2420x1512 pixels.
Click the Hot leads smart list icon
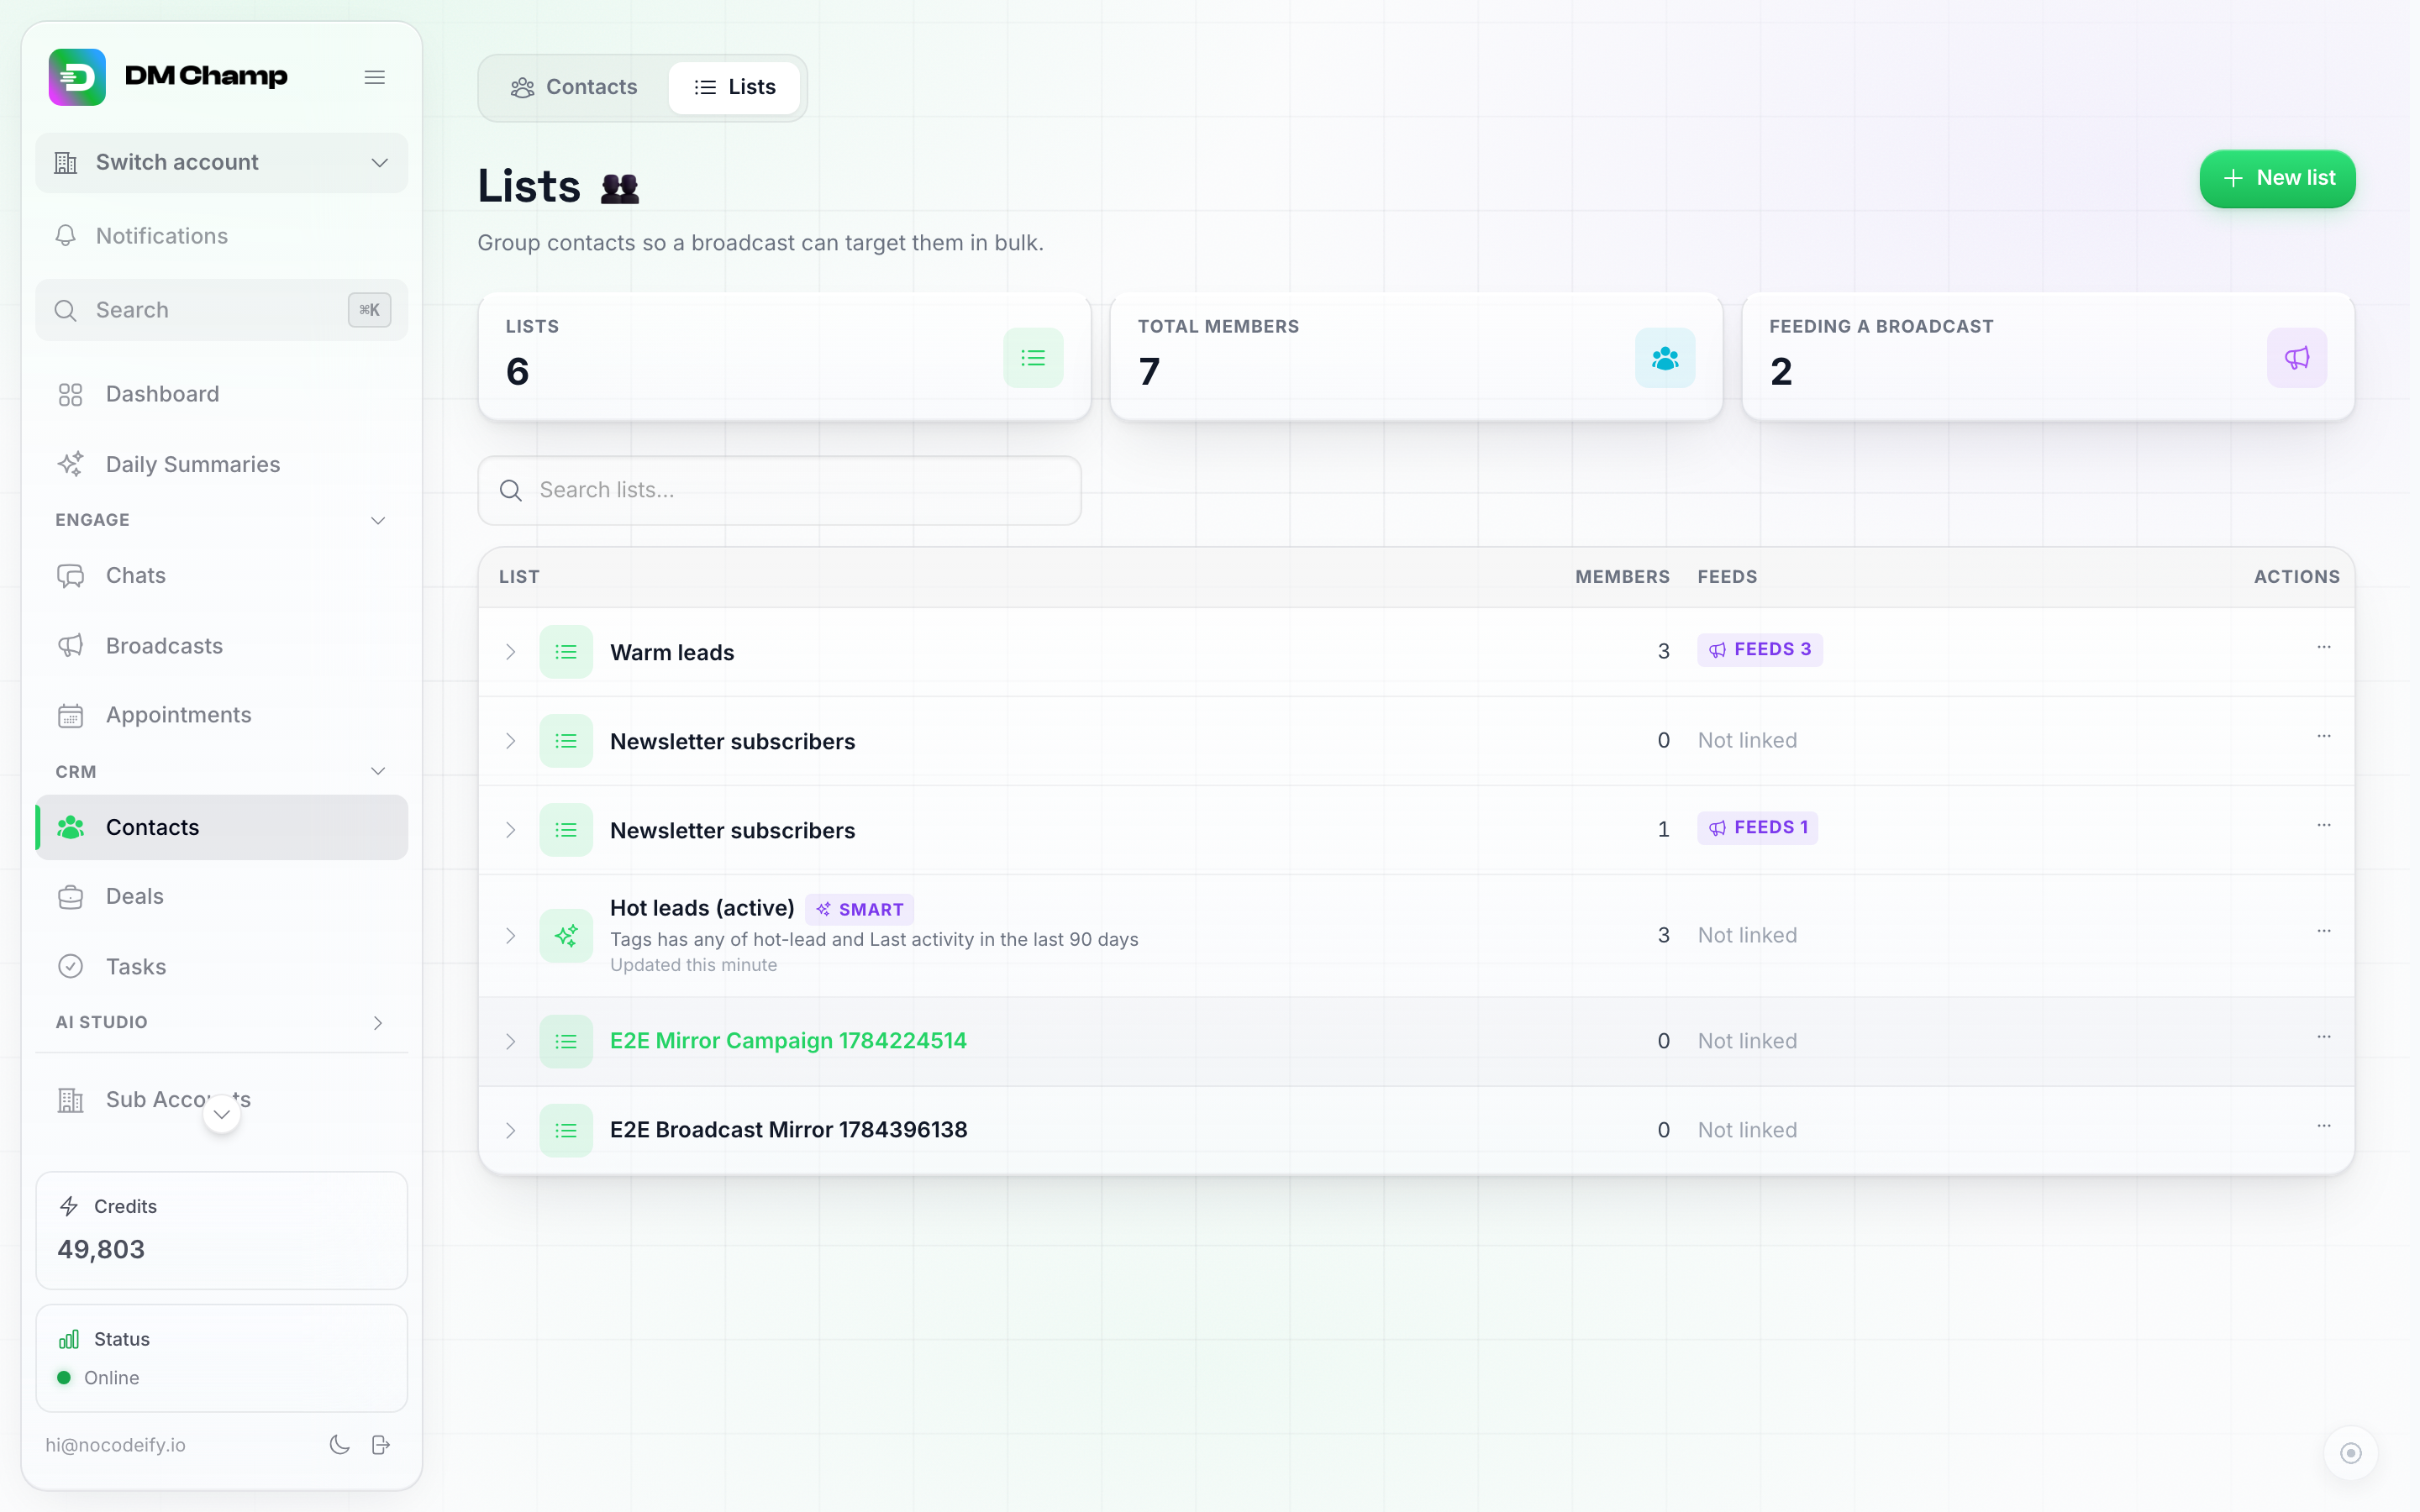(x=566, y=936)
